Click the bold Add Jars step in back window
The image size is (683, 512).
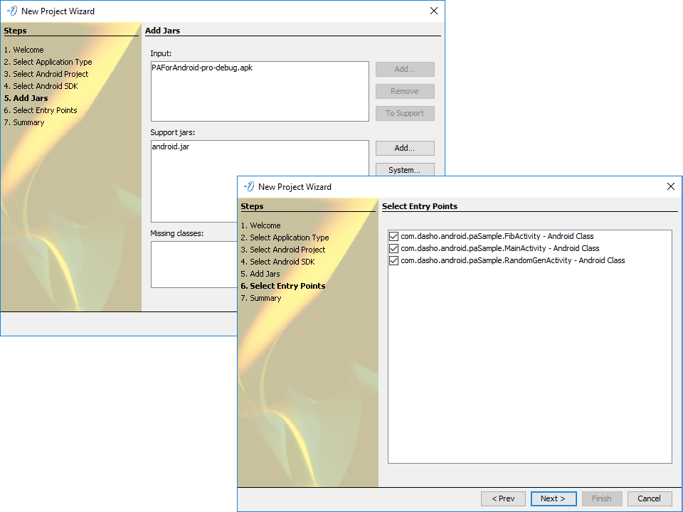[x=31, y=98]
